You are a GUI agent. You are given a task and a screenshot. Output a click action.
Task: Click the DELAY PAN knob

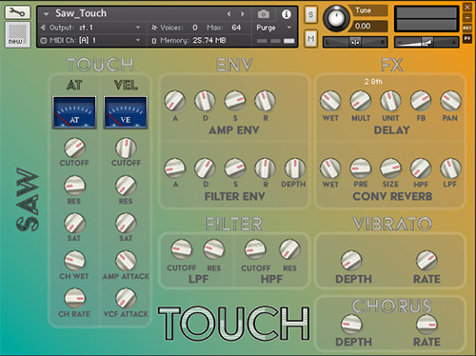(450, 101)
